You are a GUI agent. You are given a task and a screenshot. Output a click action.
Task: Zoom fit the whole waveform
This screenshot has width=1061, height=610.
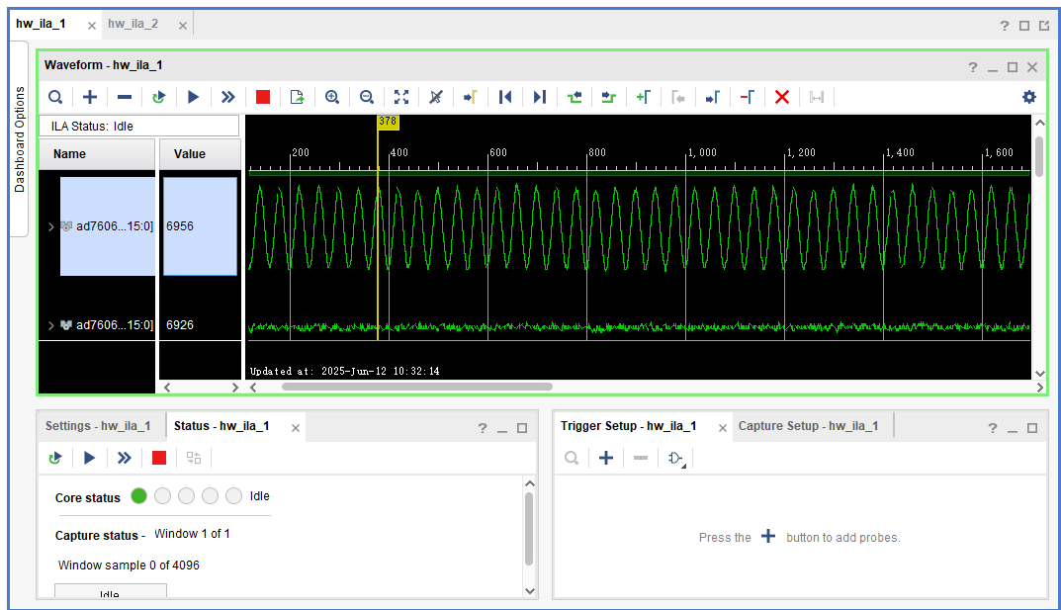coord(401,98)
